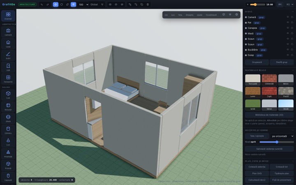Activate the move gizmo tool
The height and width of the screenshot is (185, 296).
pyautogui.click(x=55, y=5)
